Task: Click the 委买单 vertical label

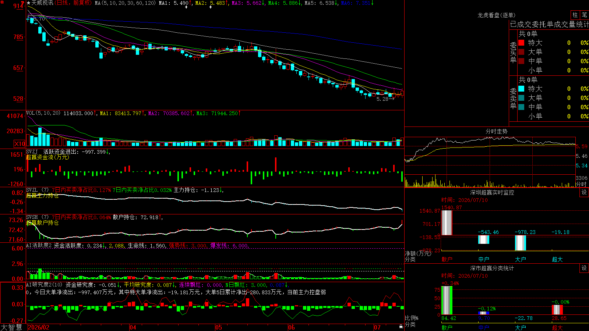Action: tap(513, 53)
